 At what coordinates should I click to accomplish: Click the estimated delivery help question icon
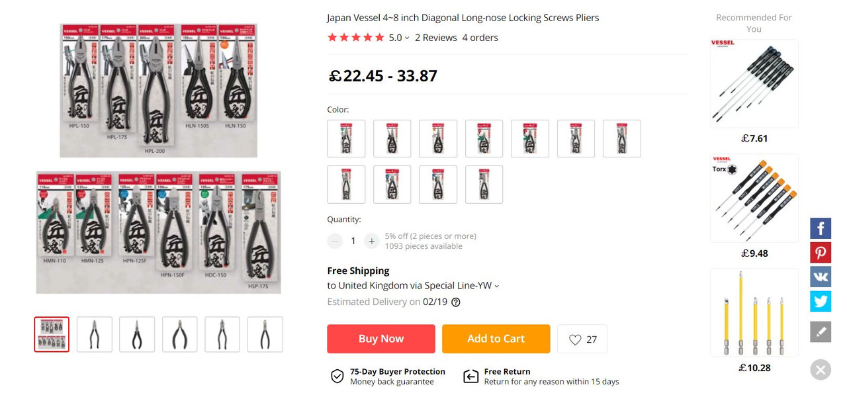[455, 302]
